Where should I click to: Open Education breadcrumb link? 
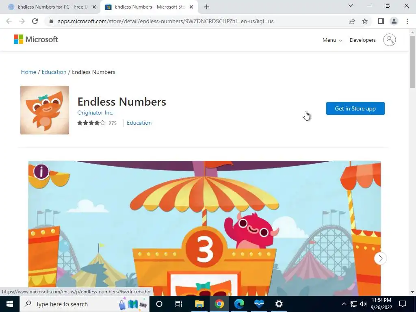(x=54, y=72)
